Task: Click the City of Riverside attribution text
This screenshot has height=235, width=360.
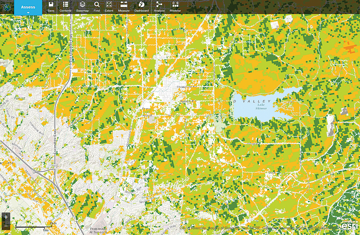Action: [x=193, y=228]
